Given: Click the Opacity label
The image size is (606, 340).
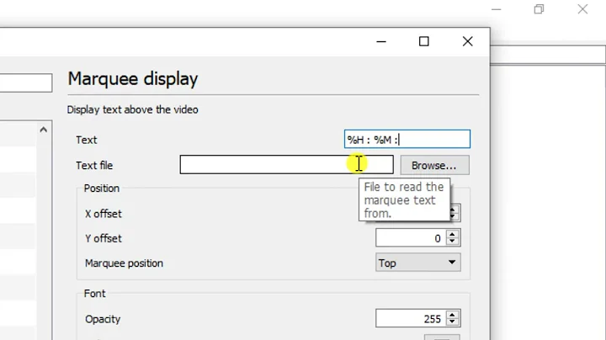Looking at the screenshot, I should point(103,319).
